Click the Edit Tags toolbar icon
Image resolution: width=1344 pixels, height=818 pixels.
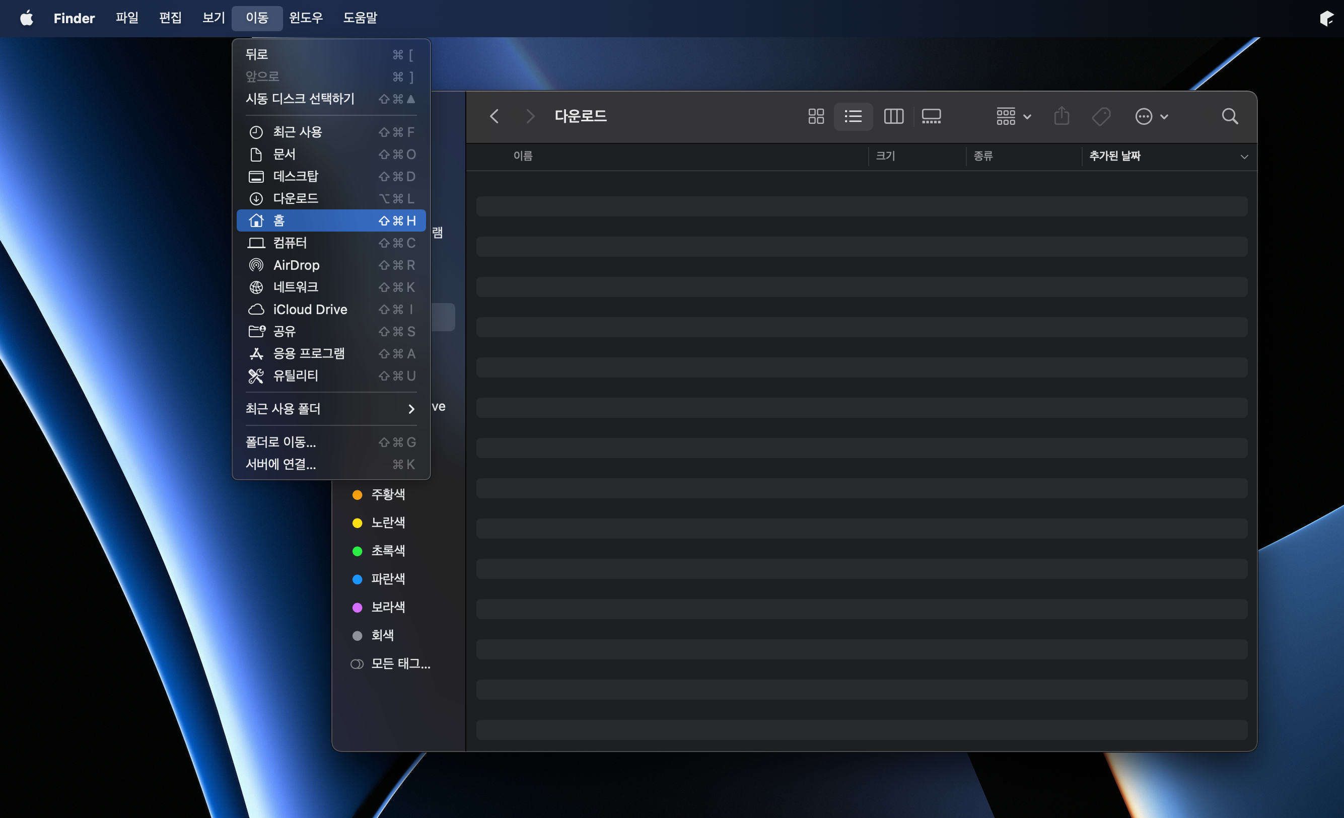[1101, 116]
